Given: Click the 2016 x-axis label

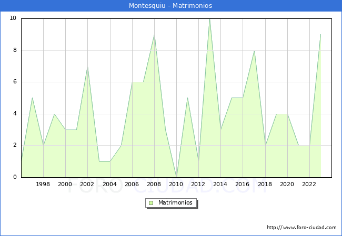Looking at the screenshot, I should [x=242, y=184].
